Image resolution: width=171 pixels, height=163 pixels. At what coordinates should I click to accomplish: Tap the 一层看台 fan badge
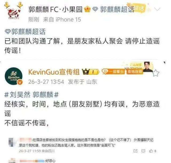(113, 72)
